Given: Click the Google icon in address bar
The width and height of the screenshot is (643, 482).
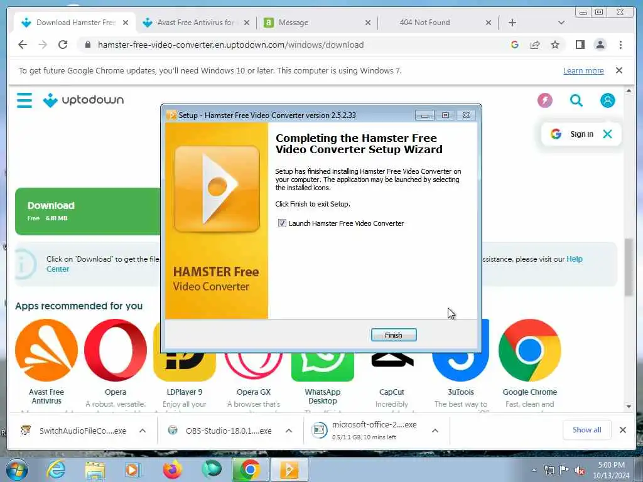Looking at the screenshot, I should click(515, 45).
